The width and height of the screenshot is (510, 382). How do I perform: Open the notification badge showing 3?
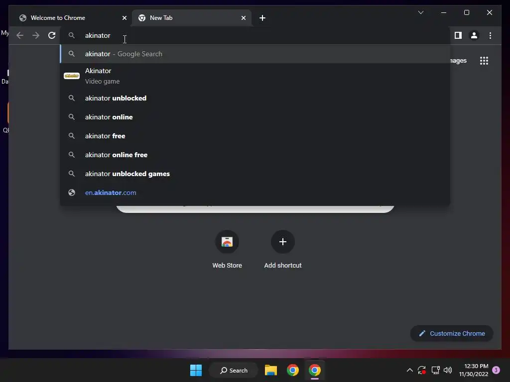[x=496, y=370]
